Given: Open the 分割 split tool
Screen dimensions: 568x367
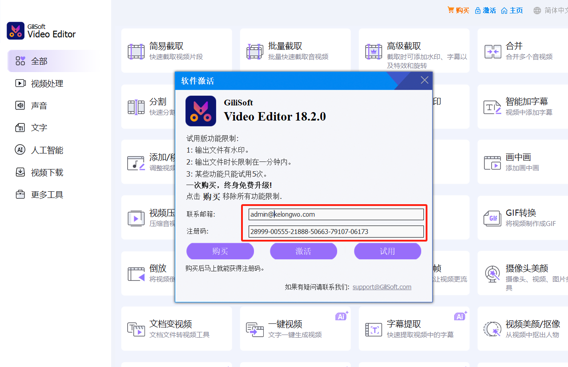Looking at the screenshot, I should 148,106.
